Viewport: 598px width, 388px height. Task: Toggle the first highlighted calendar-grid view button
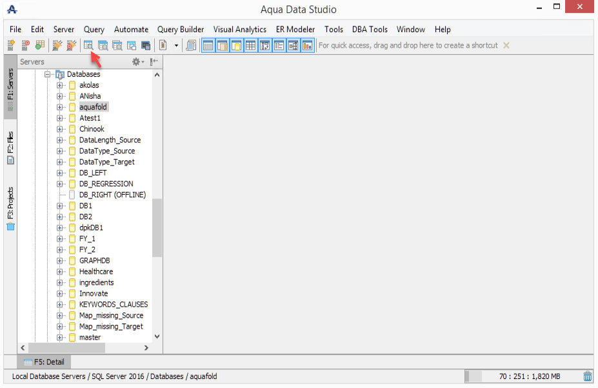click(x=208, y=46)
